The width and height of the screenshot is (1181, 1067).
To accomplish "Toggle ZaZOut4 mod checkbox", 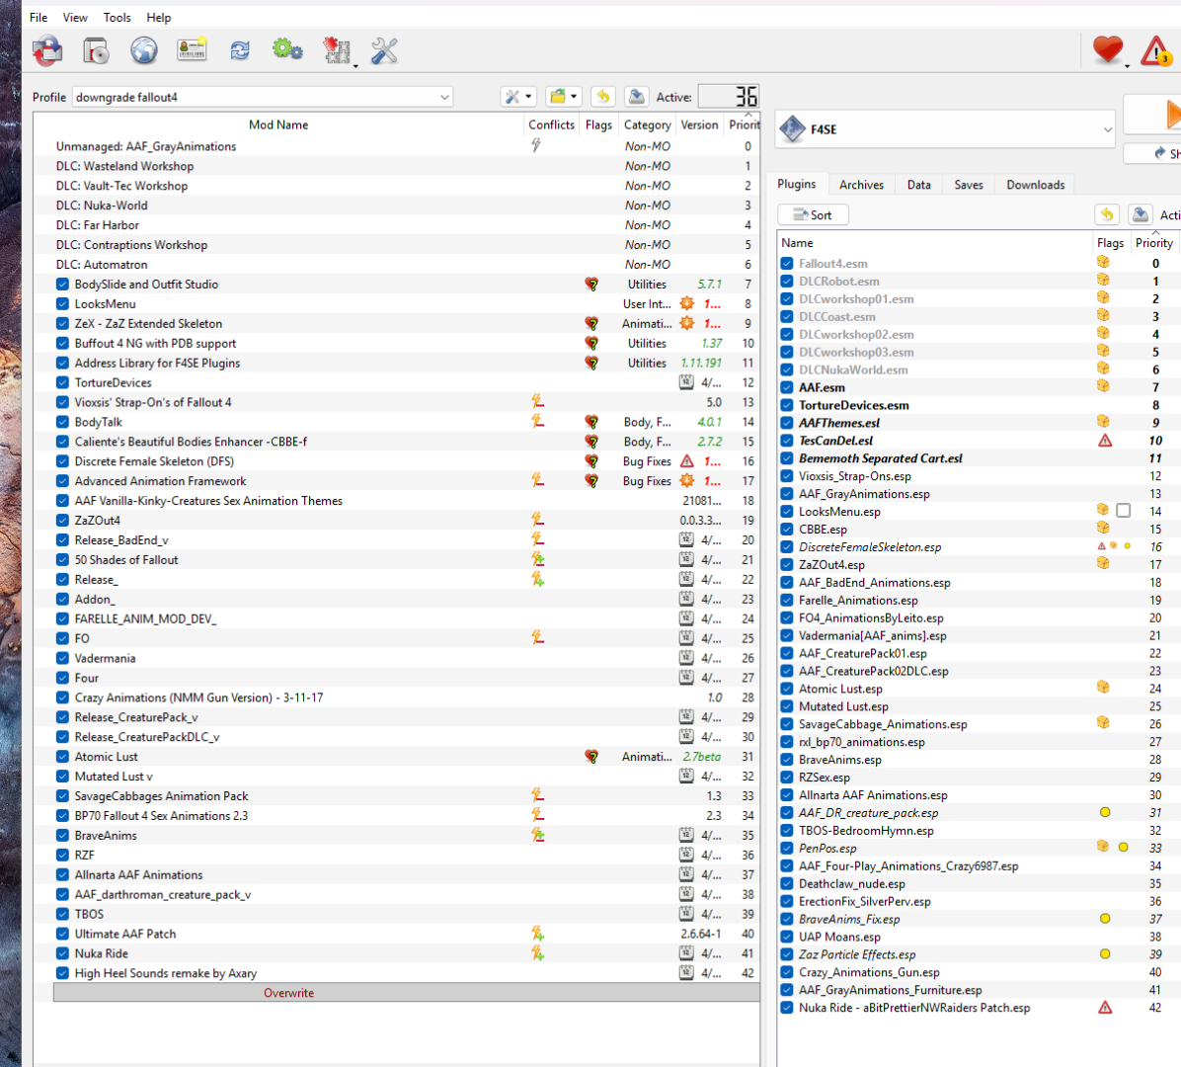I will point(63,520).
